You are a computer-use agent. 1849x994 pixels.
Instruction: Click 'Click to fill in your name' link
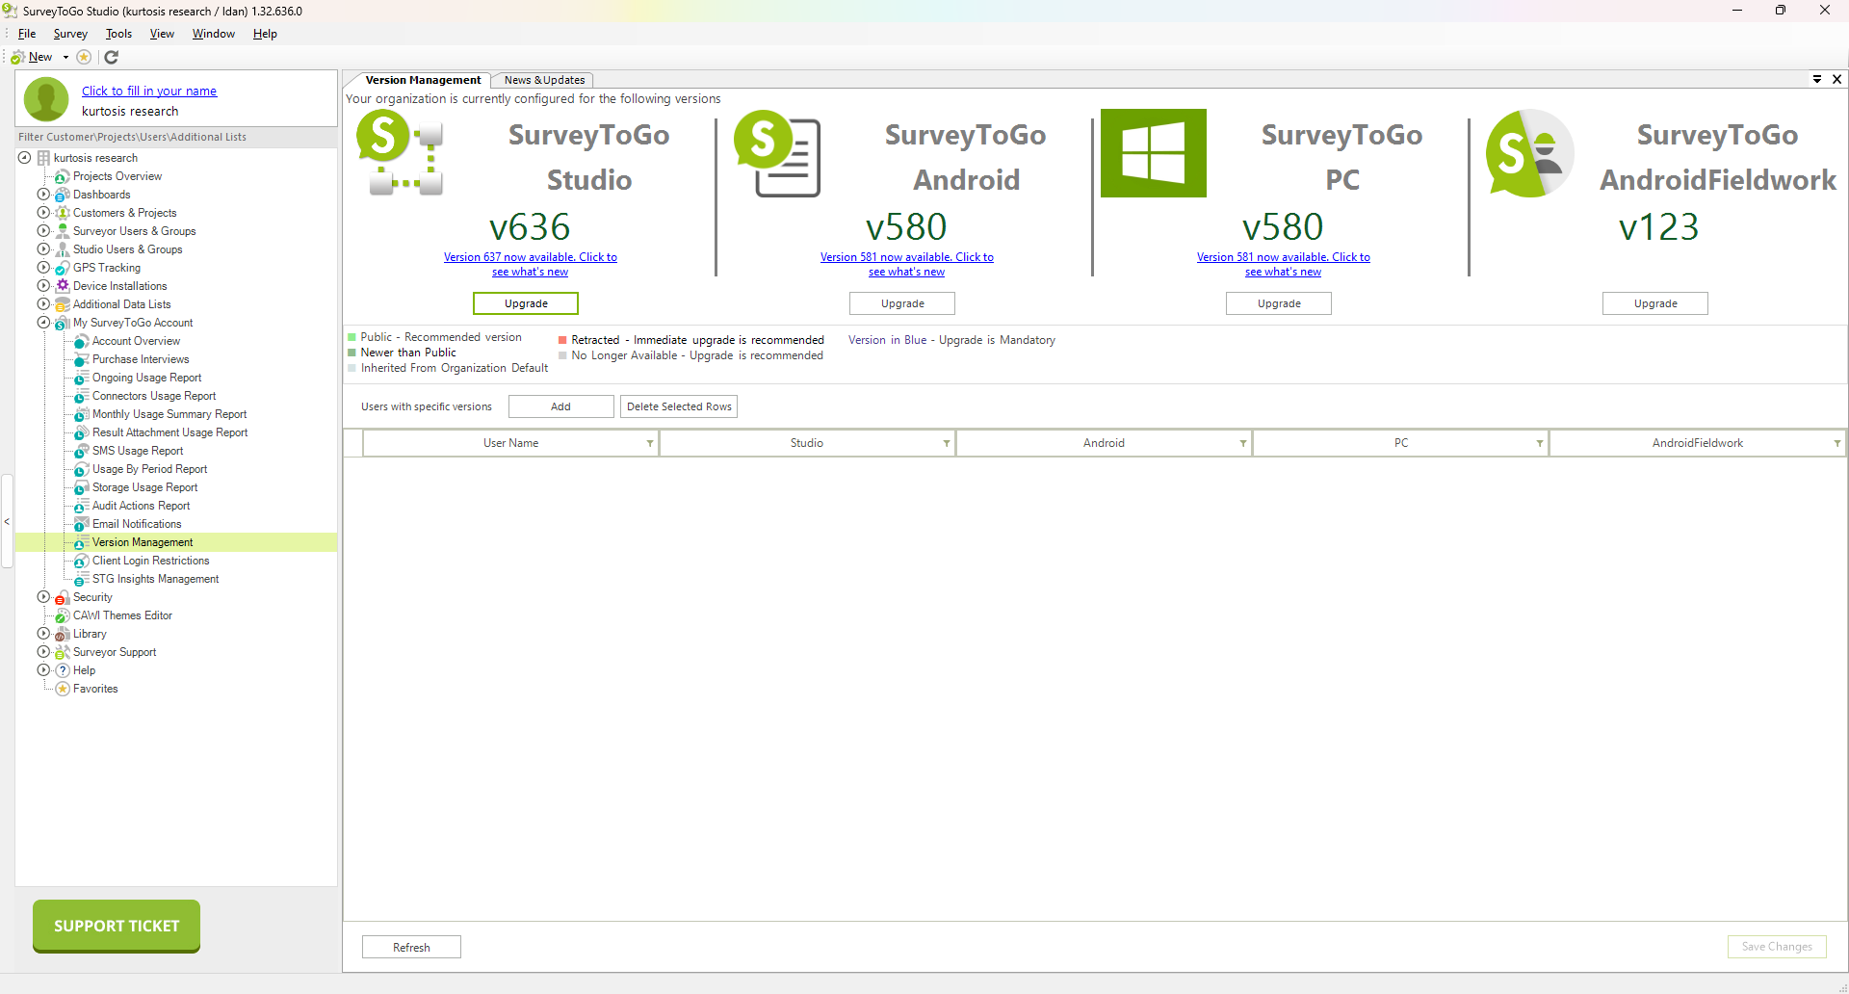click(x=149, y=91)
